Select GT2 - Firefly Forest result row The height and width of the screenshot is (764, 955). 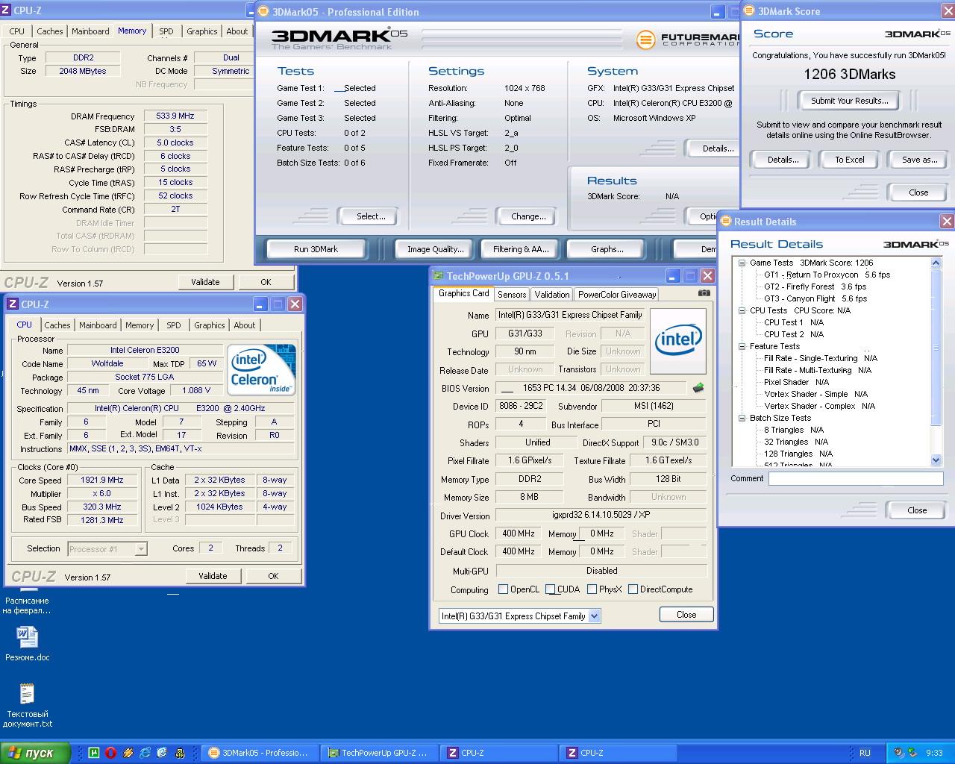tap(815, 286)
